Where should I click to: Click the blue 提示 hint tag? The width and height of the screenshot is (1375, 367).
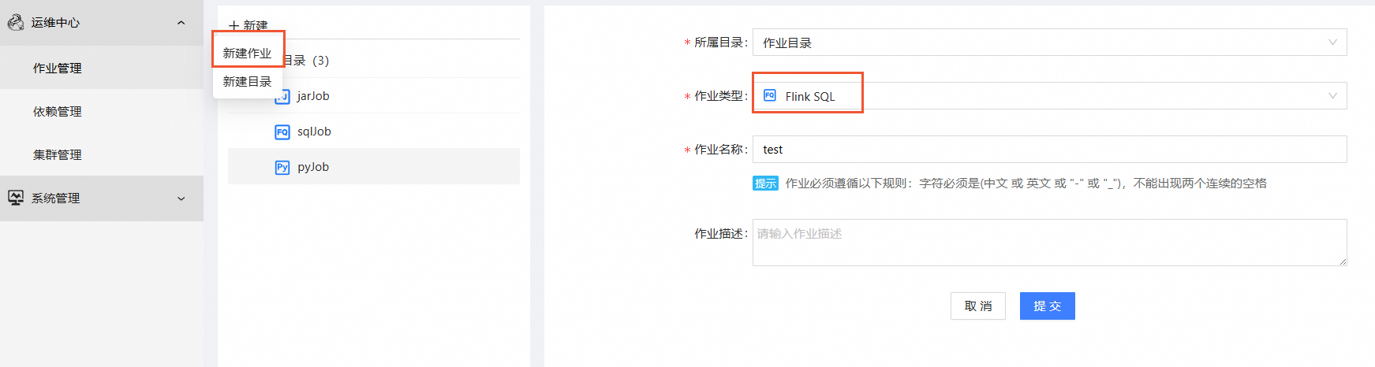(x=765, y=183)
